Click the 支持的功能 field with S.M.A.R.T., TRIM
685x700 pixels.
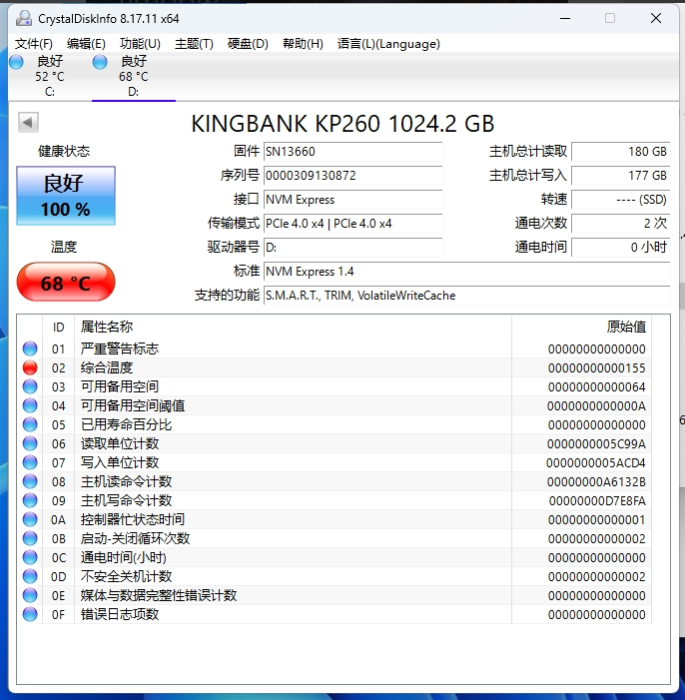466,296
